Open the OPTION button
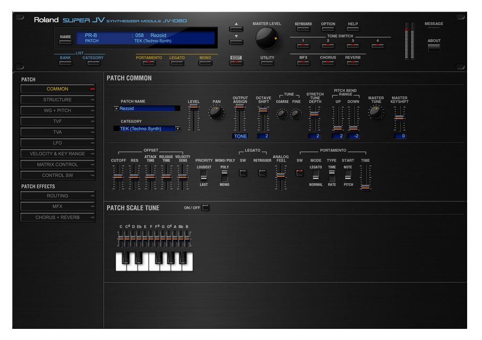This screenshot has height=340, width=482. [328, 29]
